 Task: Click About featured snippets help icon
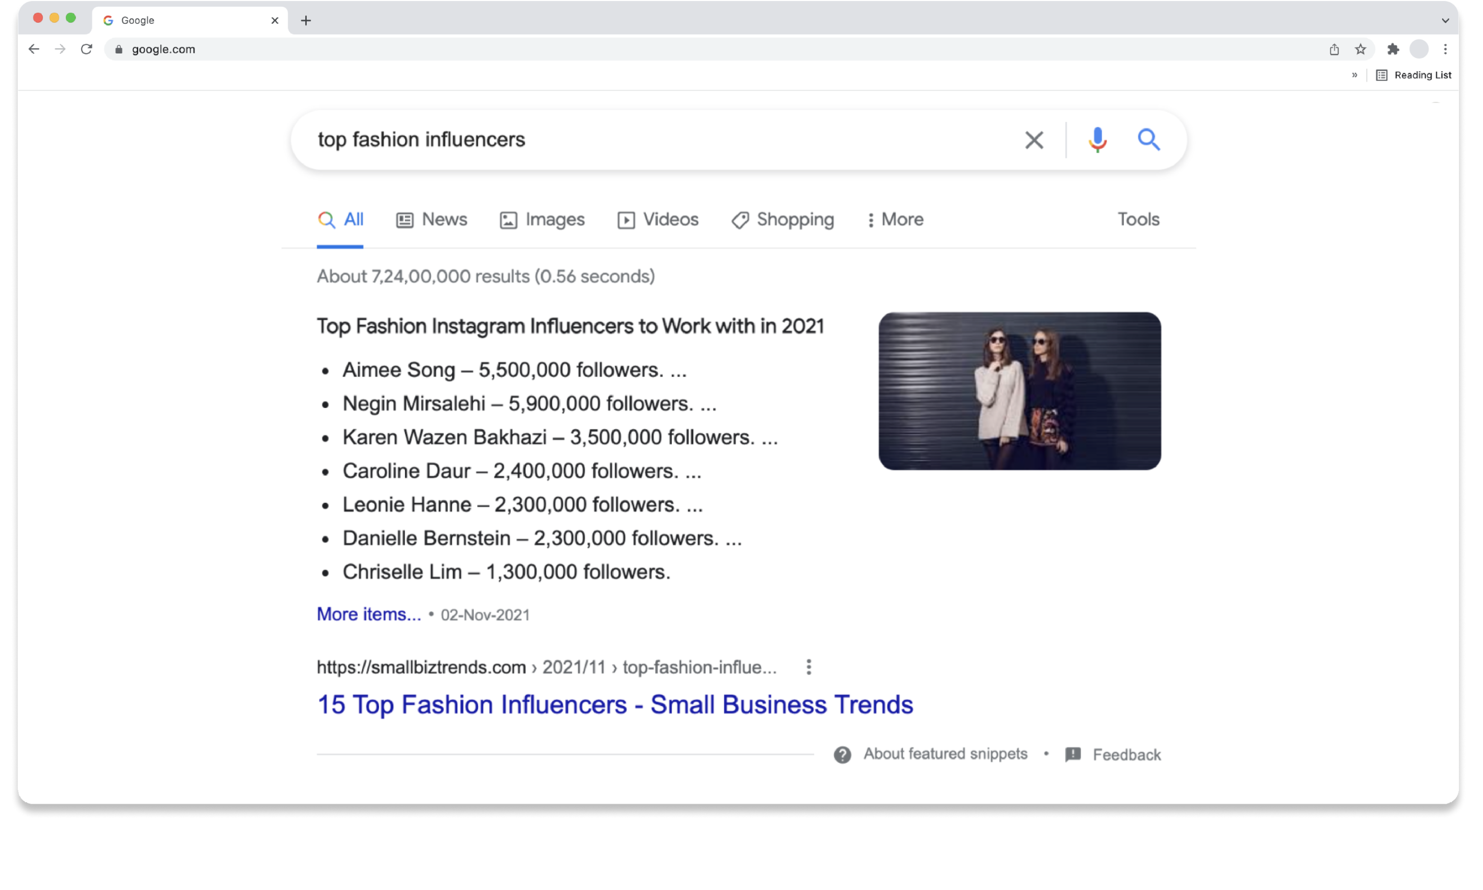[x=842, y=755]
